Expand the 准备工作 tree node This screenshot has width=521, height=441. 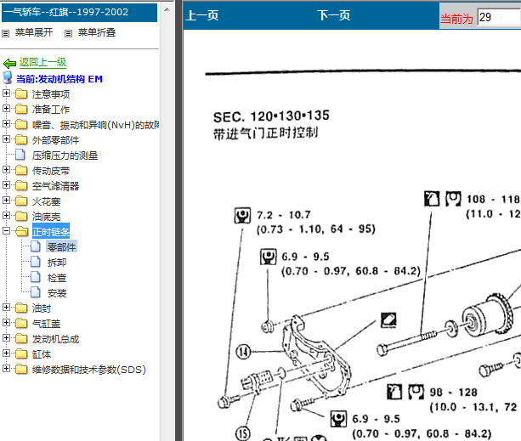(6, 108)
